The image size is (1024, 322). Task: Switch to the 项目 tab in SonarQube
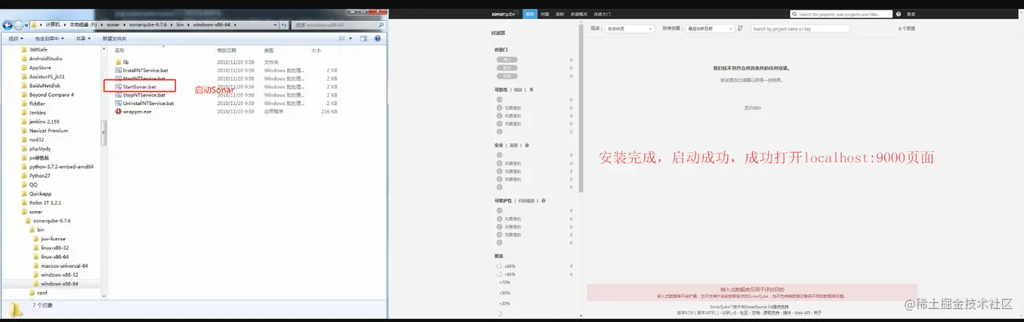530,14
